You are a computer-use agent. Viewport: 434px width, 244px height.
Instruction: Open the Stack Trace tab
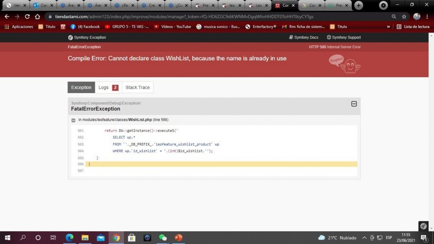click(138, 87)
